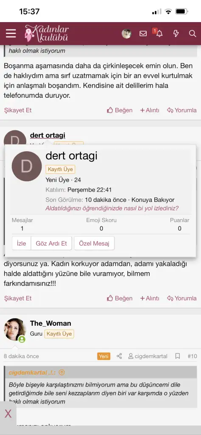Click Yorumla on the second post
The width and height of the screenshot is (201, 435).
[182, 298]
